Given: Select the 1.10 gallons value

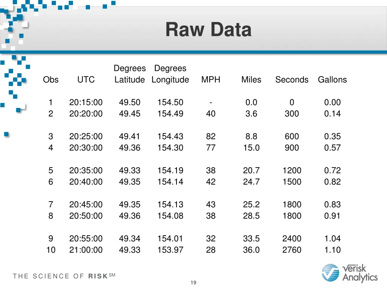Looking at the screenshot, I should tap(332, 250).
